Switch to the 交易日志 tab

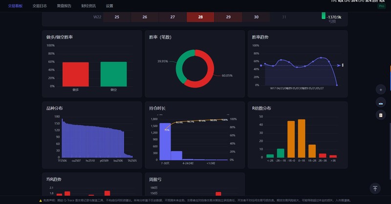40,6
